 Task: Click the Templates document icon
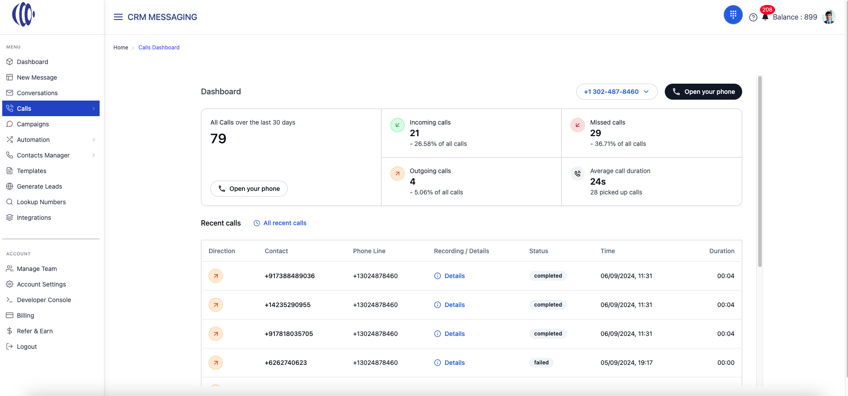tap(10, 171)
